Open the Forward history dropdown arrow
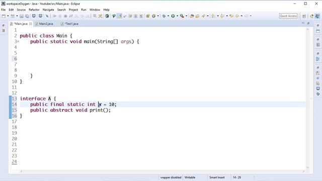This screenshot has width=322, height=181. point(251,16)
